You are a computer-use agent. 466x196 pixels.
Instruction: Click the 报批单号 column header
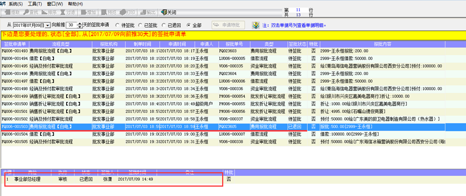pos(234,44)
